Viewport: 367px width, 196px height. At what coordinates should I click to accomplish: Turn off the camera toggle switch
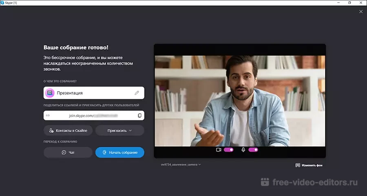tap(228, 150)
